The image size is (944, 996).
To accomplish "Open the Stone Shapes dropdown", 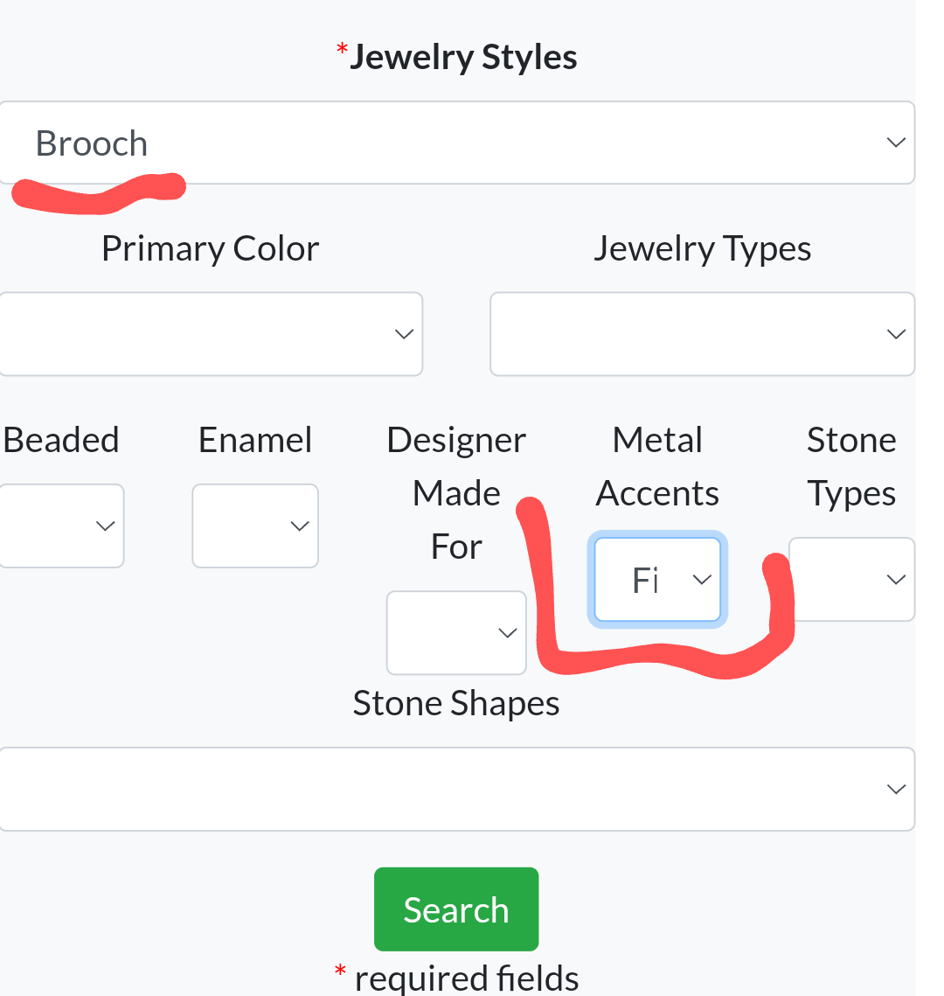I will [x=456, y=789].
